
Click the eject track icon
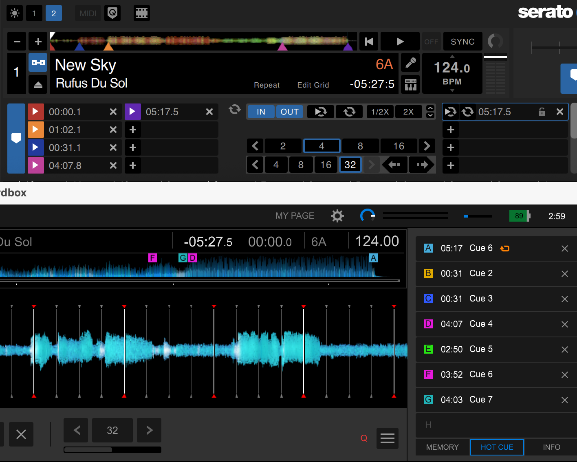click(38, 85)
